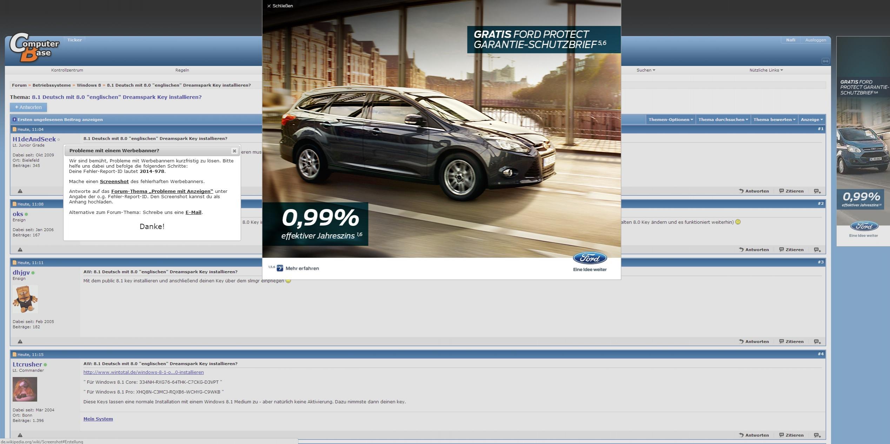Image resolution: width=890 pixels, height=444 pixels.
Task: Click dhjgv's avatar thumbnail
Action: (25, 299)
